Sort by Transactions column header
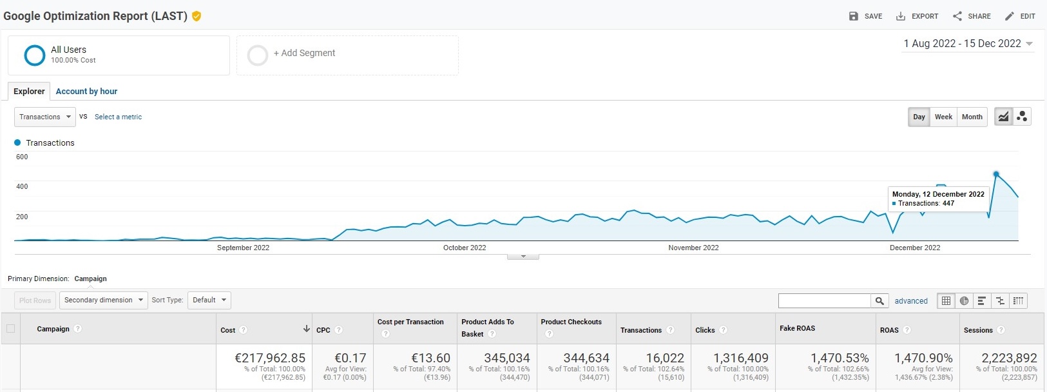The width and height of the screenshot is (1047, 392). click(x=640, y=330)
